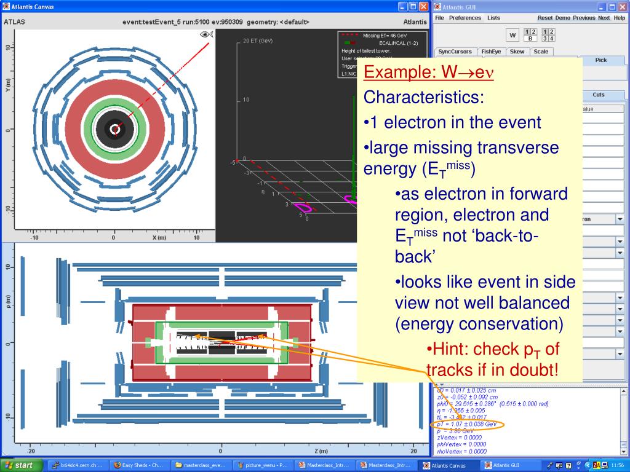Go to the Next event
Image resolution: width=630 pixels, height=472 pixels.
[604, 18]
